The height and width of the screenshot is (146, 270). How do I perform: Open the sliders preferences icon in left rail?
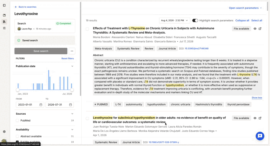click(x=4, y=28)
